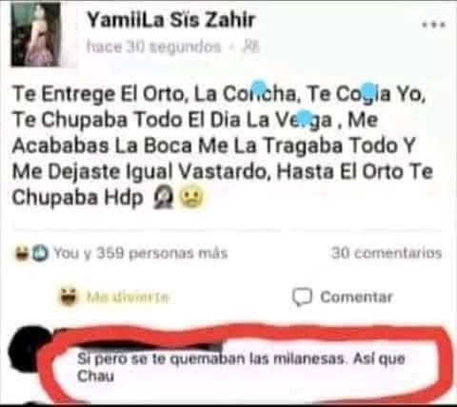Click the audience privacy icon beside timestamp
The height and width of the screenshot is (407, 457).
(x=250, y=47)
